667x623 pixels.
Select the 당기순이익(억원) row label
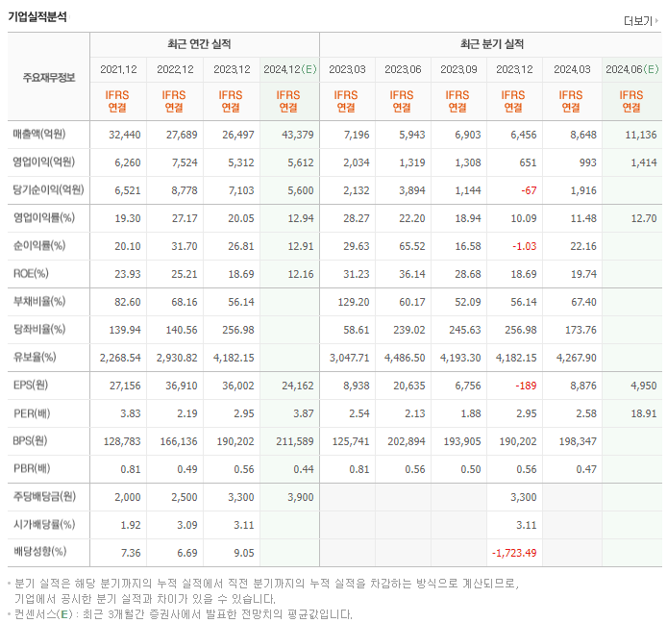click(x=48, y=189)
